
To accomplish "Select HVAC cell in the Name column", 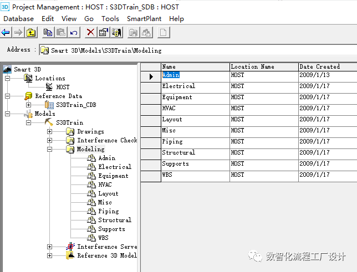I will coord(195,110).
